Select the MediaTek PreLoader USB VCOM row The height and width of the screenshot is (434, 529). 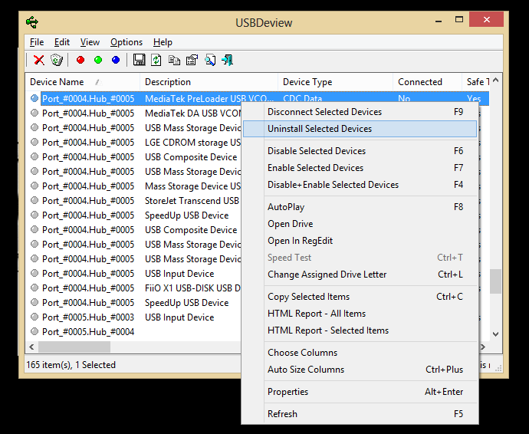tap(257, 99)
